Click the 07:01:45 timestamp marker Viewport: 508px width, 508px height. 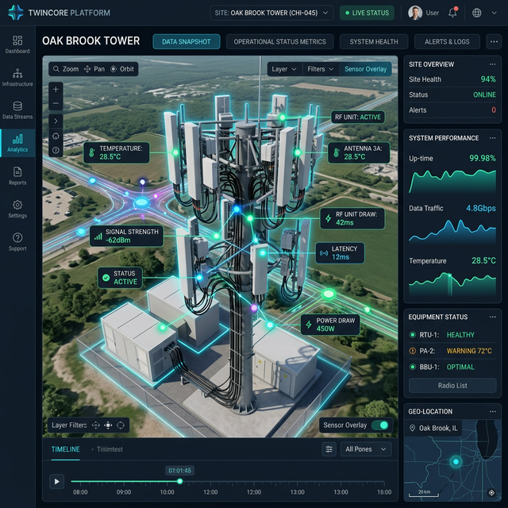coord(180,471)
